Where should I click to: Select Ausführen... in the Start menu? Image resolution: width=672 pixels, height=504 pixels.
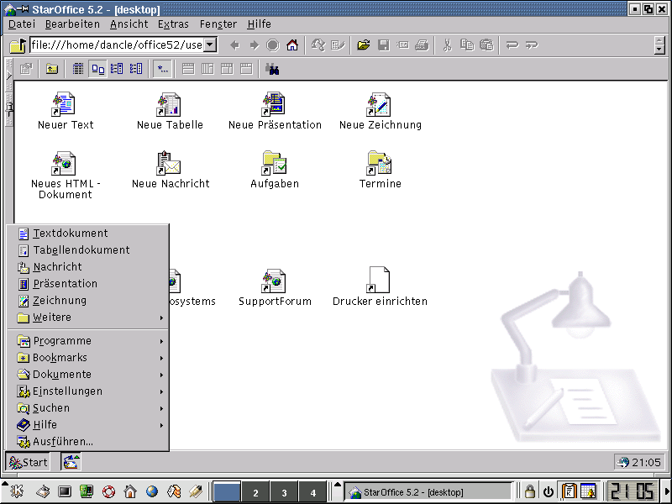point(88,442)
